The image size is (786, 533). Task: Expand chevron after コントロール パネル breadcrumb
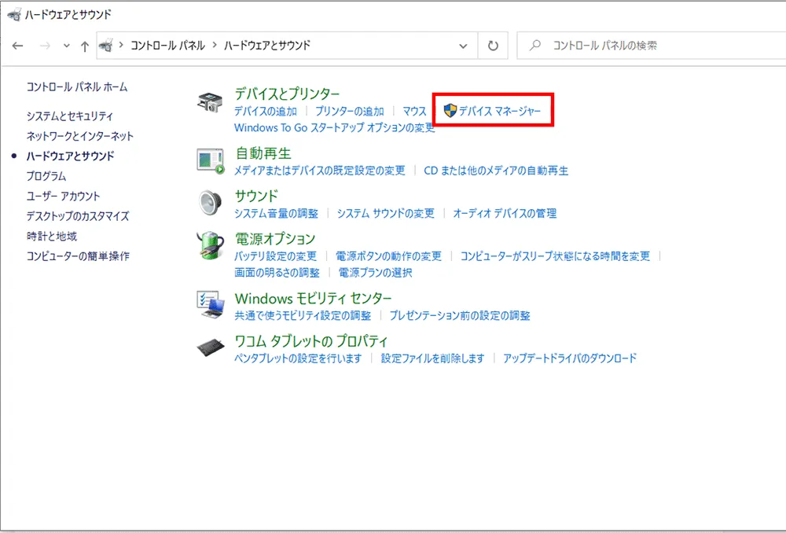tap(215, 45)
